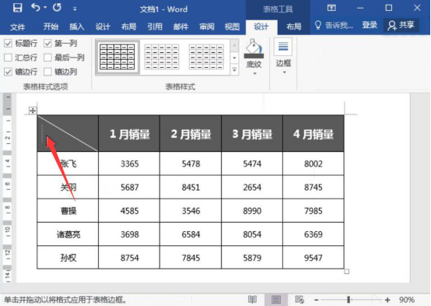
Task: Click the table move handle icon
Action: [33, 111]
